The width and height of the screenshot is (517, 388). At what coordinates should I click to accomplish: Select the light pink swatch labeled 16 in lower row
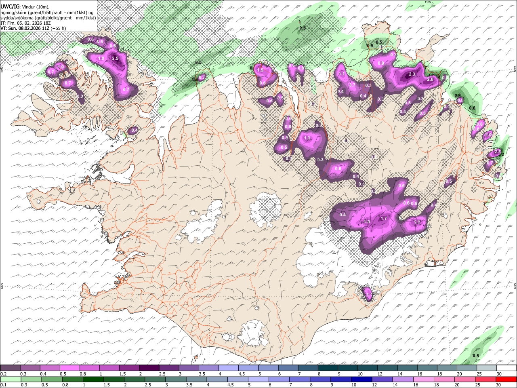pyautogui.click(x=424, y=380)
